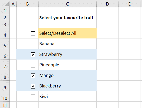The image size is (142, 108).
Task: Click the 'Select your favourite fruit' cell
Action: point(67,18)
